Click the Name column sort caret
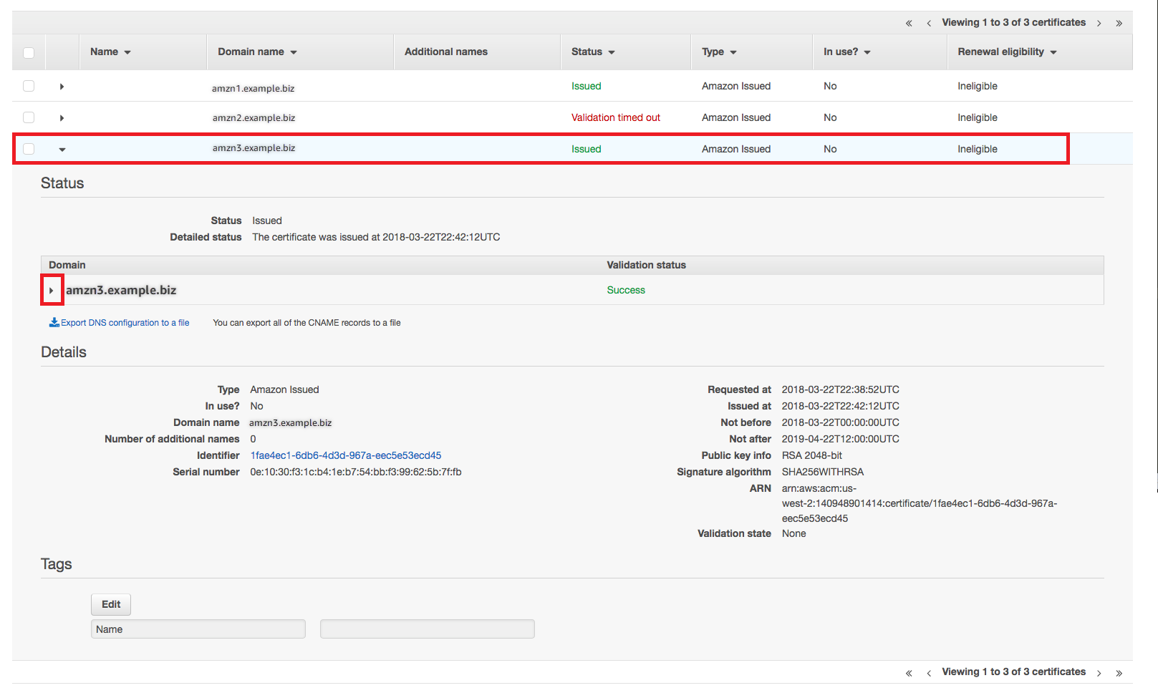This screenshot has width=1158, height=688. pos(128,52)
